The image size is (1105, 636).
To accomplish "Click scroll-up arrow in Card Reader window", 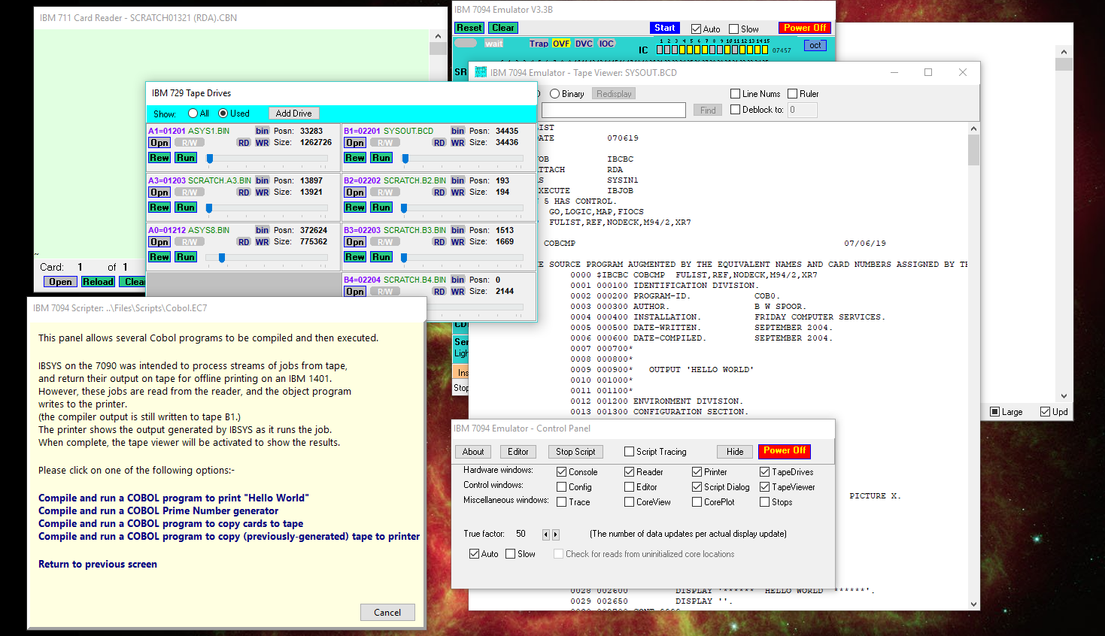I will tap(439, 36).
